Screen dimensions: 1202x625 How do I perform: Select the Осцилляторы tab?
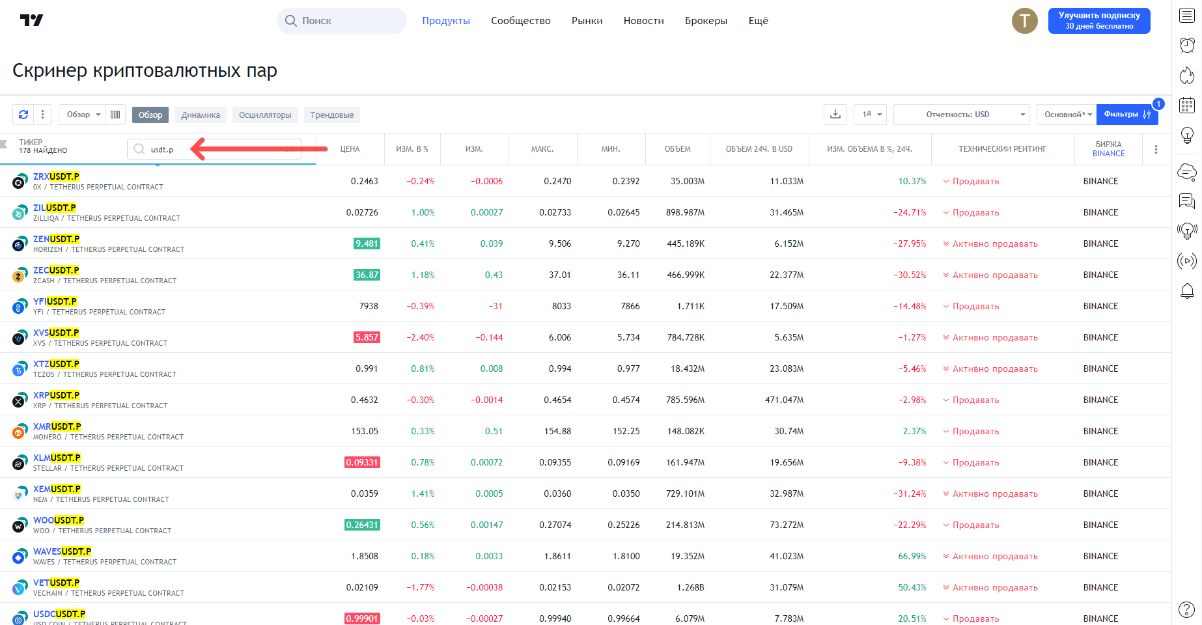265,115
